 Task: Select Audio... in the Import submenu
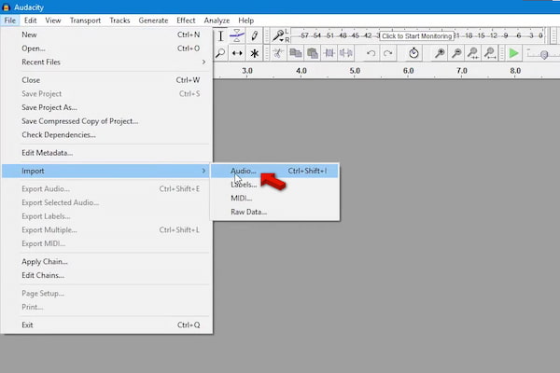pos(274,171)
